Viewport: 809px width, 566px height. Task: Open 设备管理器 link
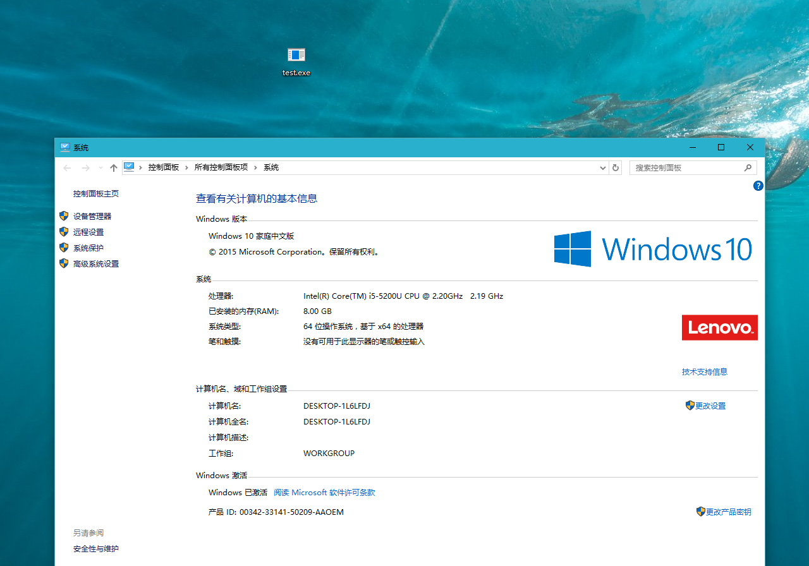(x=92, y=216)
